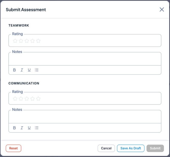170x157 pixels.
Task: Rate Teamwork one star
Action: pyautogui.click(x=15, y=41)
